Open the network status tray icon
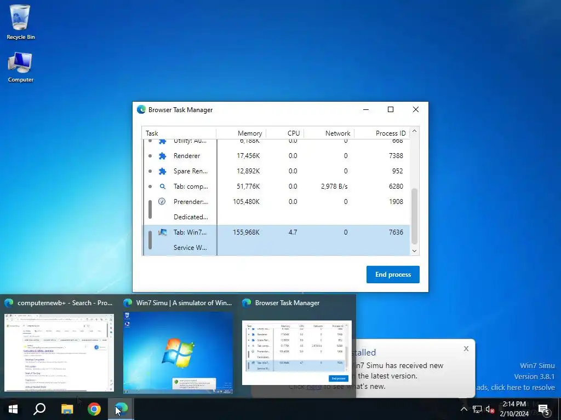The image size is (561, 420). [477, 409]
